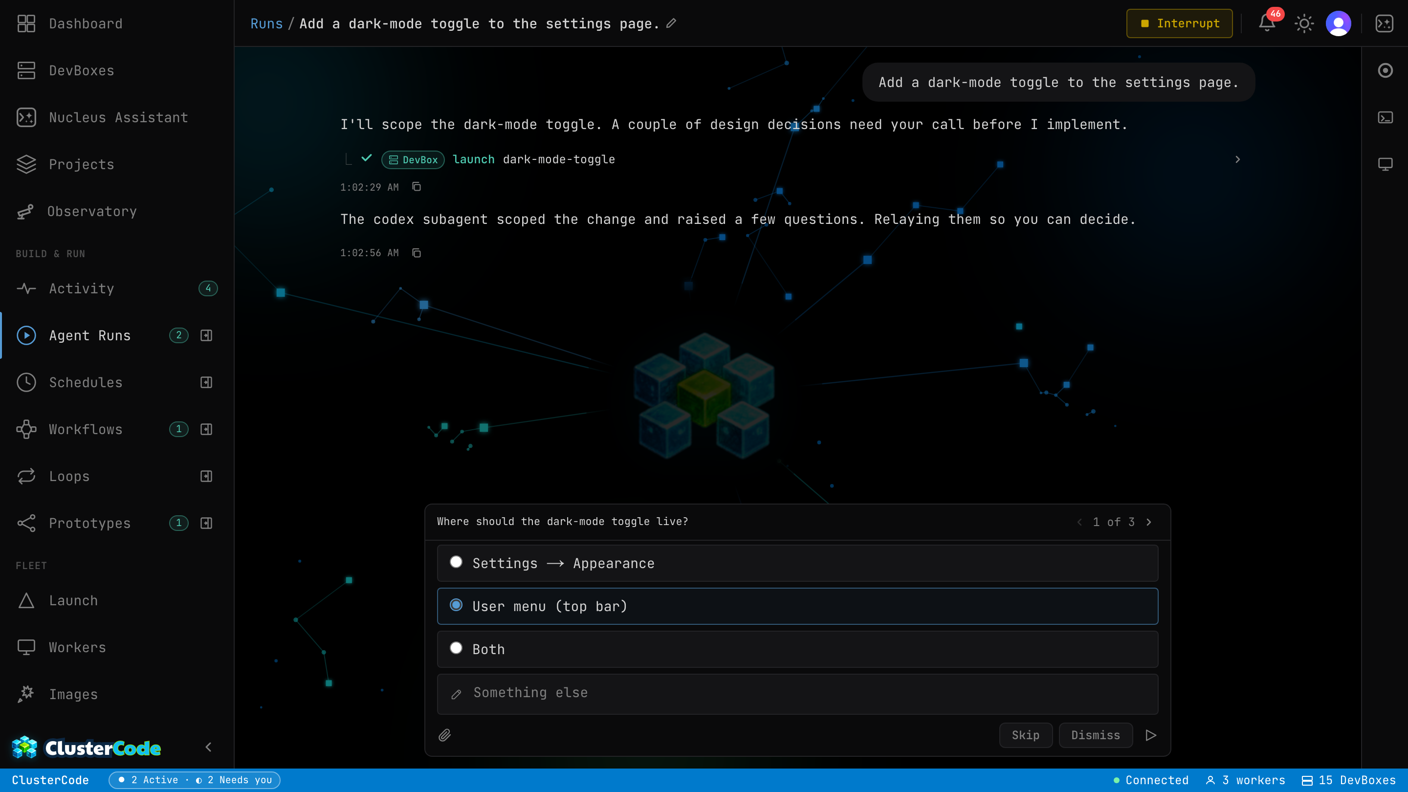Open Workflows in side panel icon

(x=206, y=430)
